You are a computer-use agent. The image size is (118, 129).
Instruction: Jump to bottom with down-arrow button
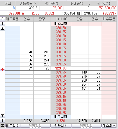coord(2,120)
